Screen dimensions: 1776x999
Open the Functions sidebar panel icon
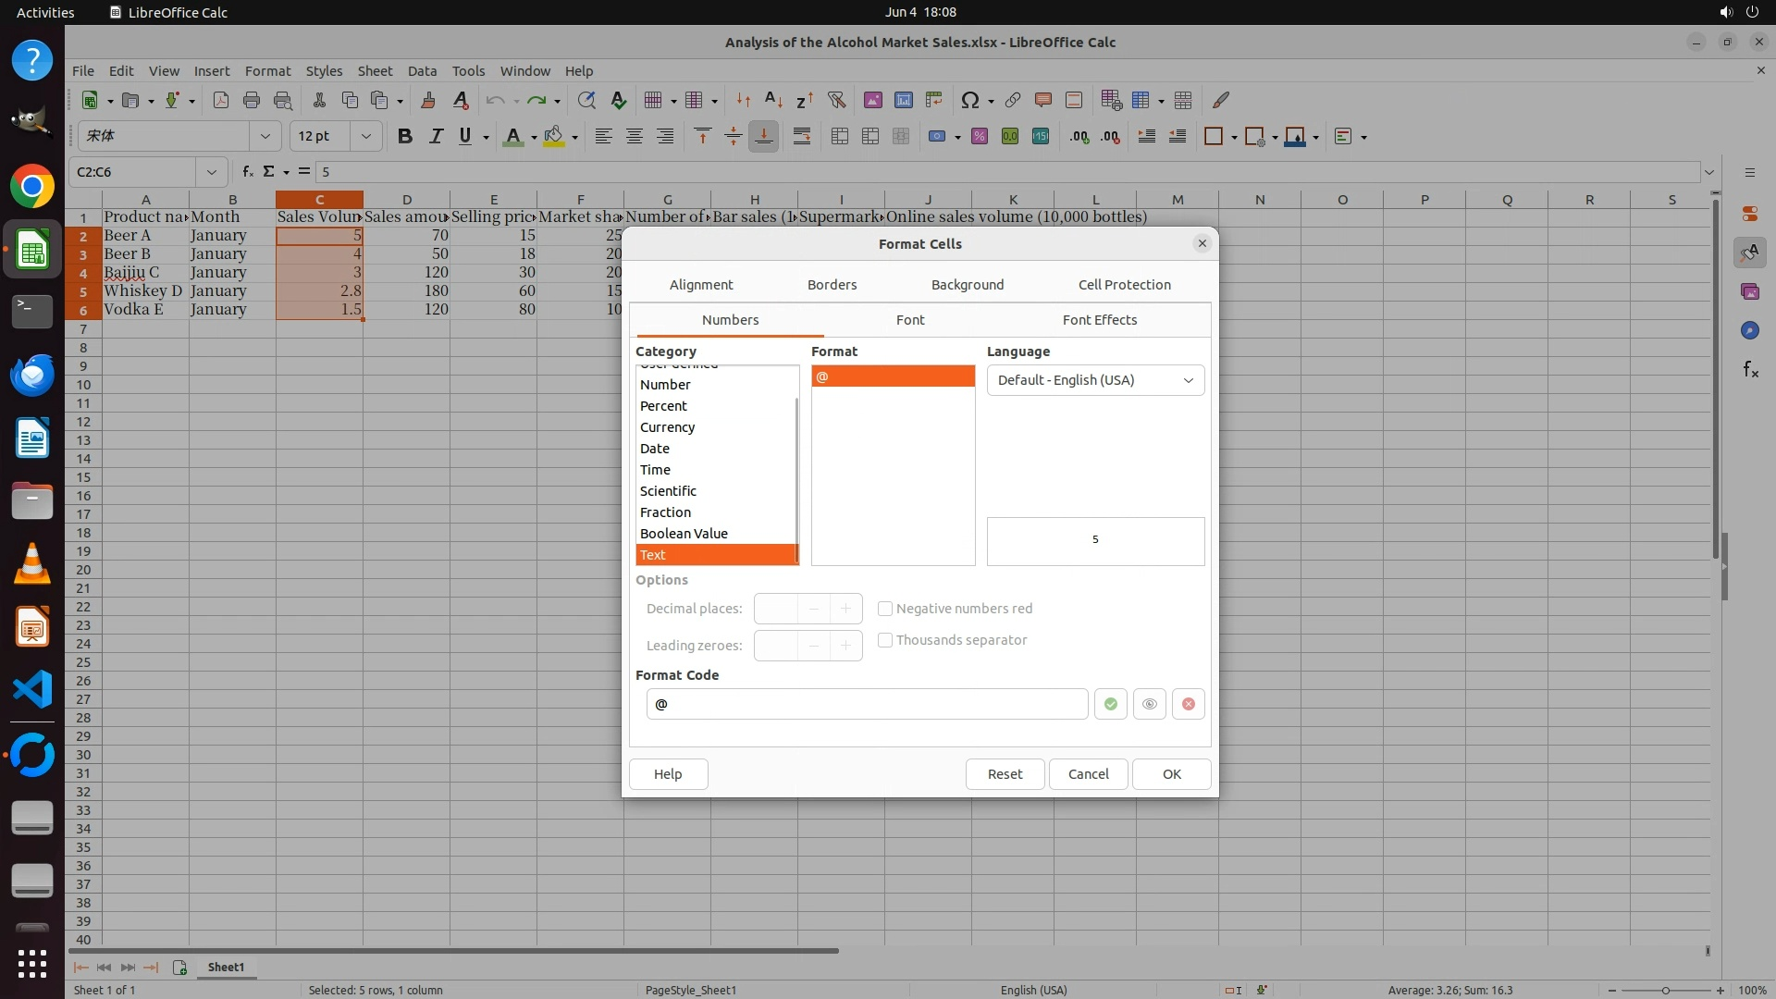tap(1750, 370)
